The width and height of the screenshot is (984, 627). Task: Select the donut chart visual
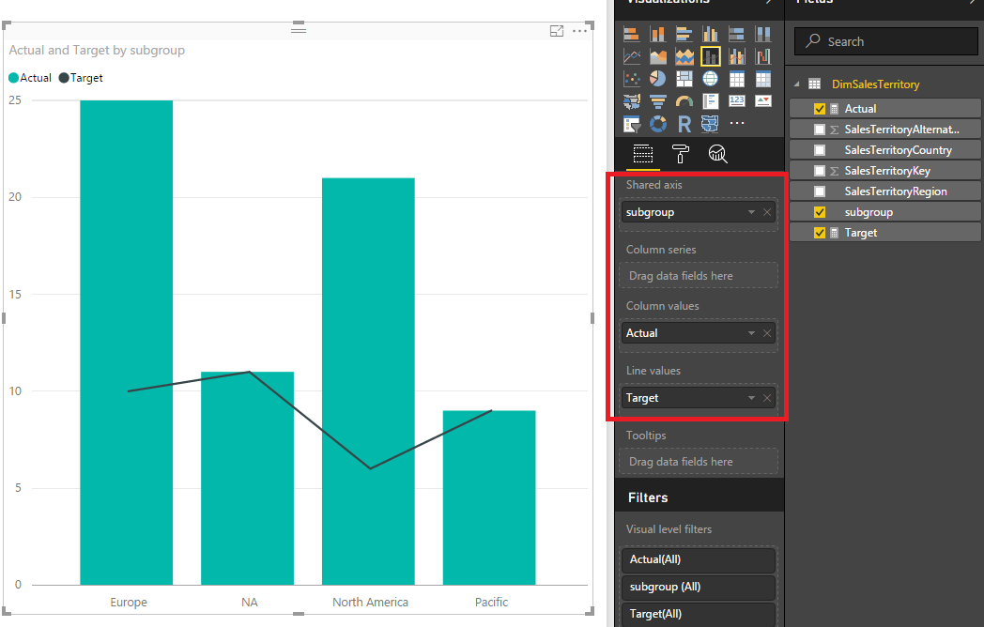657,124
